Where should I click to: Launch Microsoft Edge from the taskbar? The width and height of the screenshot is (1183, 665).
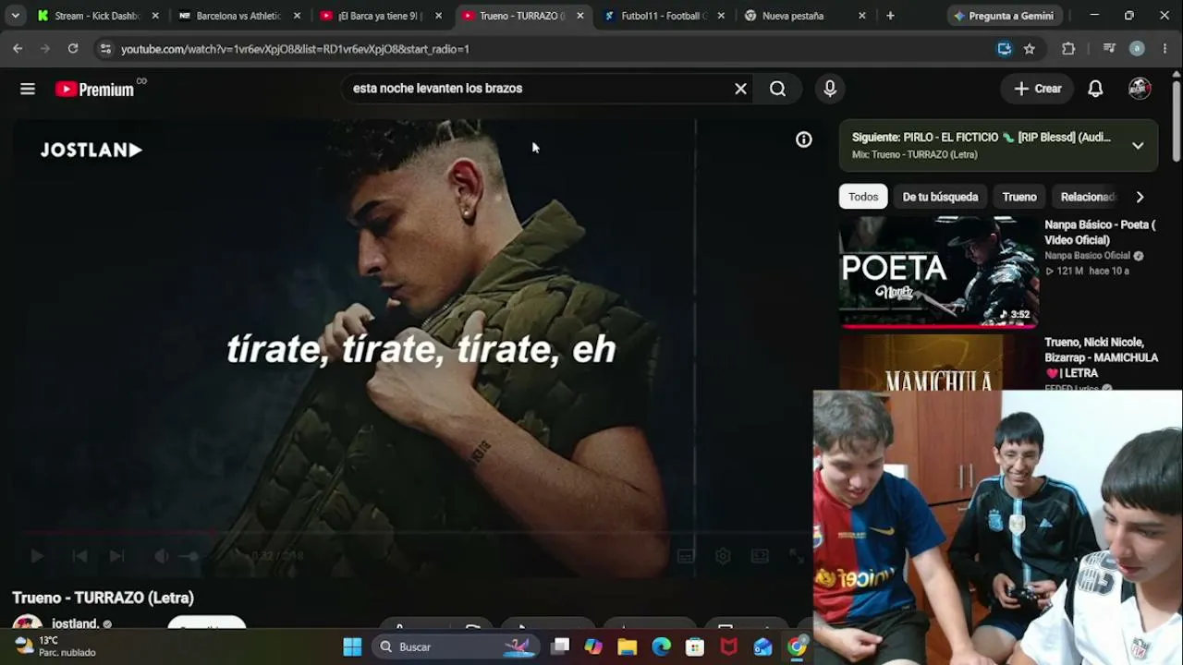coord(662,647)
